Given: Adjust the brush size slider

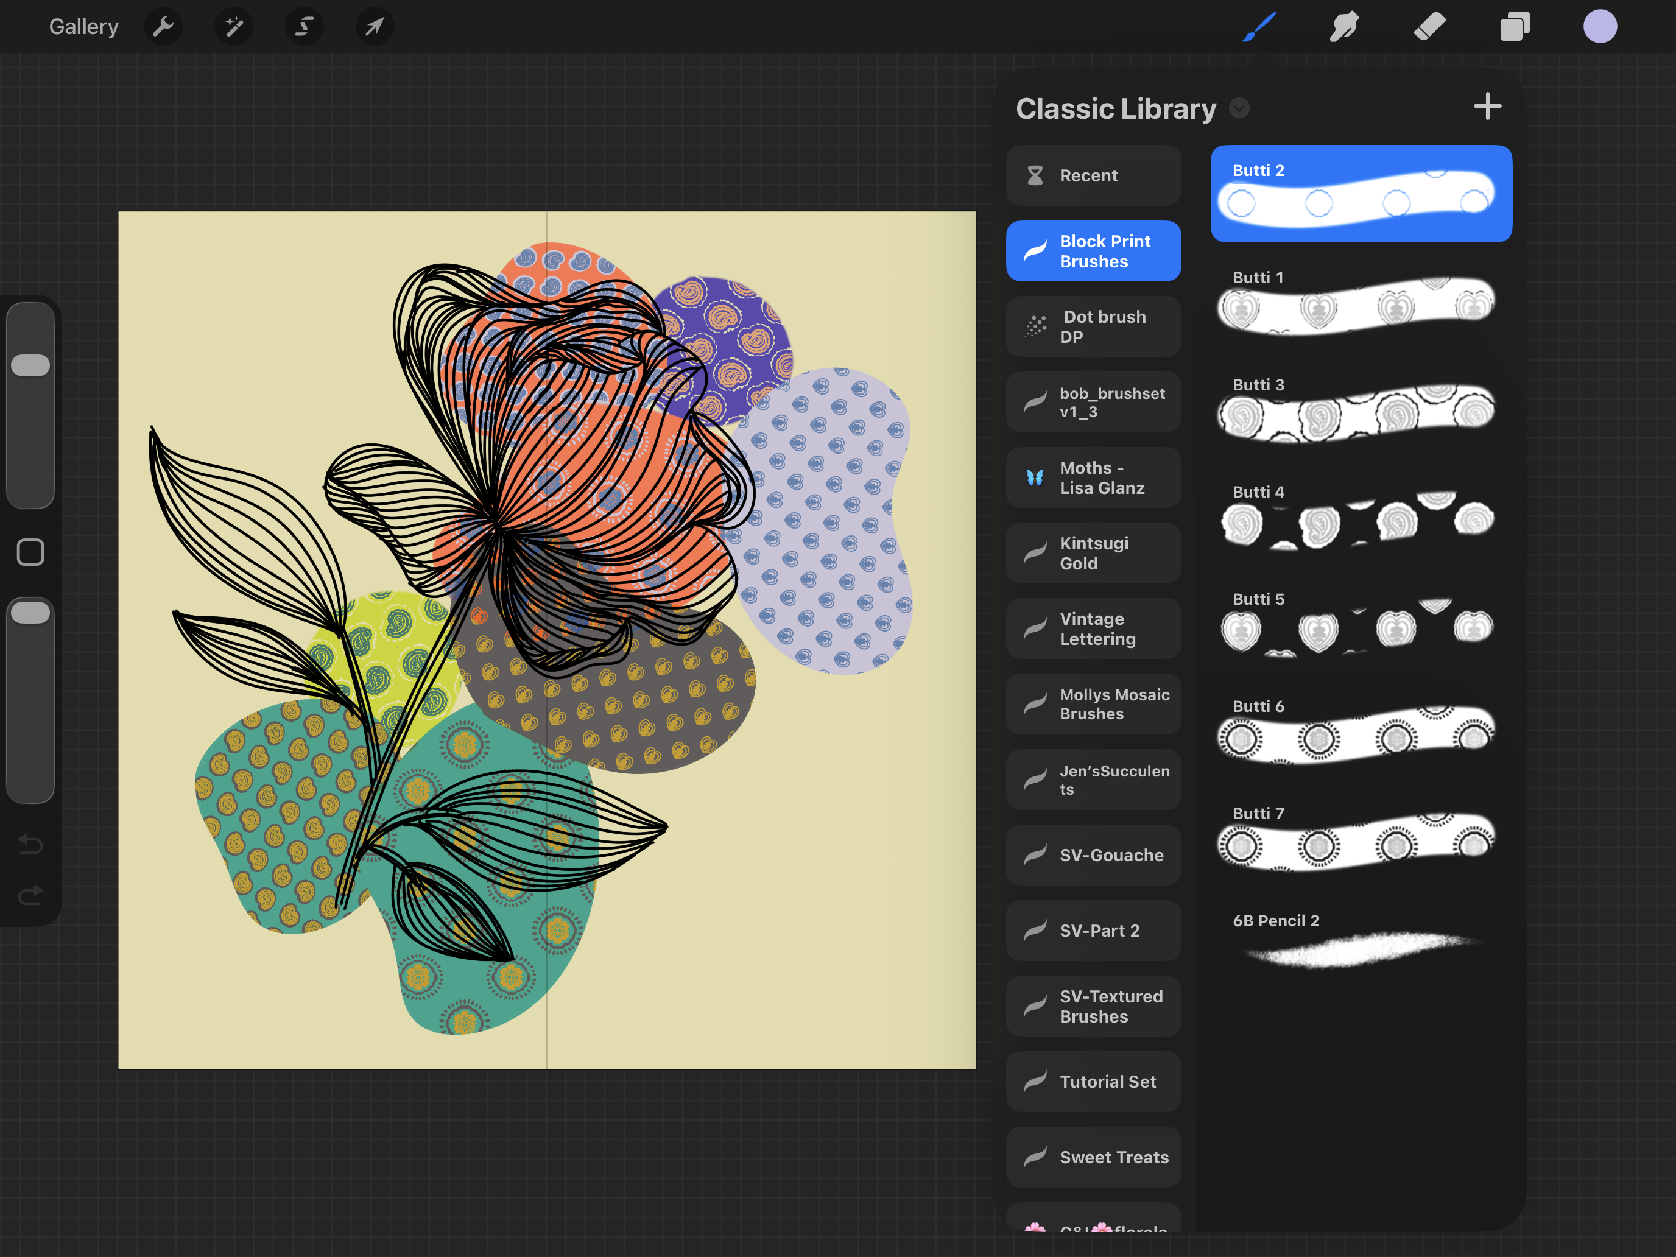Looking at the screenshot, I should 30,404.
